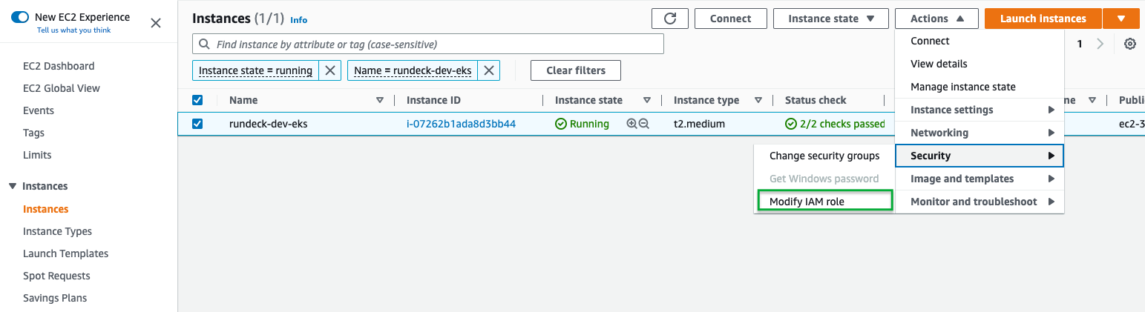
Task: Open instance ID i-07262b1ada8d3bb44 link
Action: pos(461,124)
